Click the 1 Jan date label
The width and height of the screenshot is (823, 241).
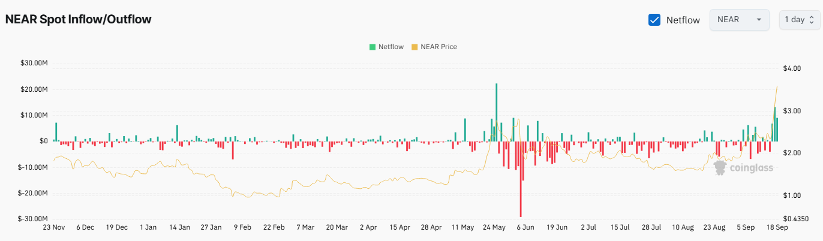[x=148, y=228]
